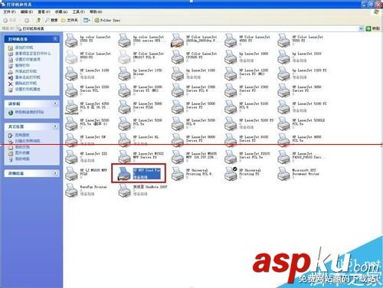The width and height of the screenshot is (383, 288).
Task: Select HP LaserJet 5200 PS printer
Action: coord(249,124)
